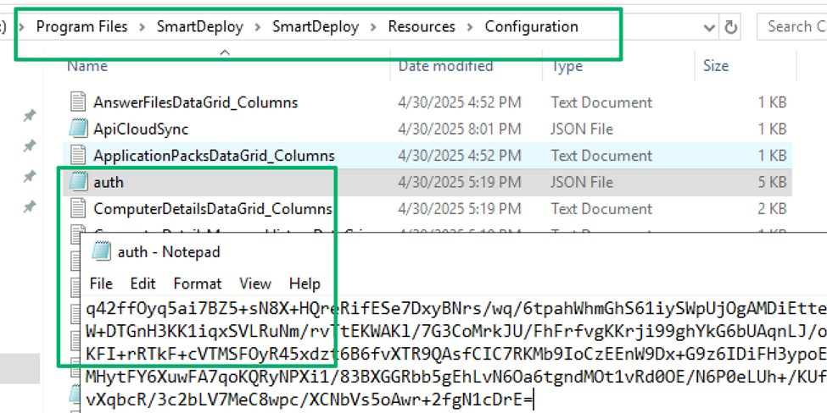Image resolution: width=827 pixels, height=413 pixels.
Task: Expand chevron between SmartDeploy and Resources
Action: [374, 27]
